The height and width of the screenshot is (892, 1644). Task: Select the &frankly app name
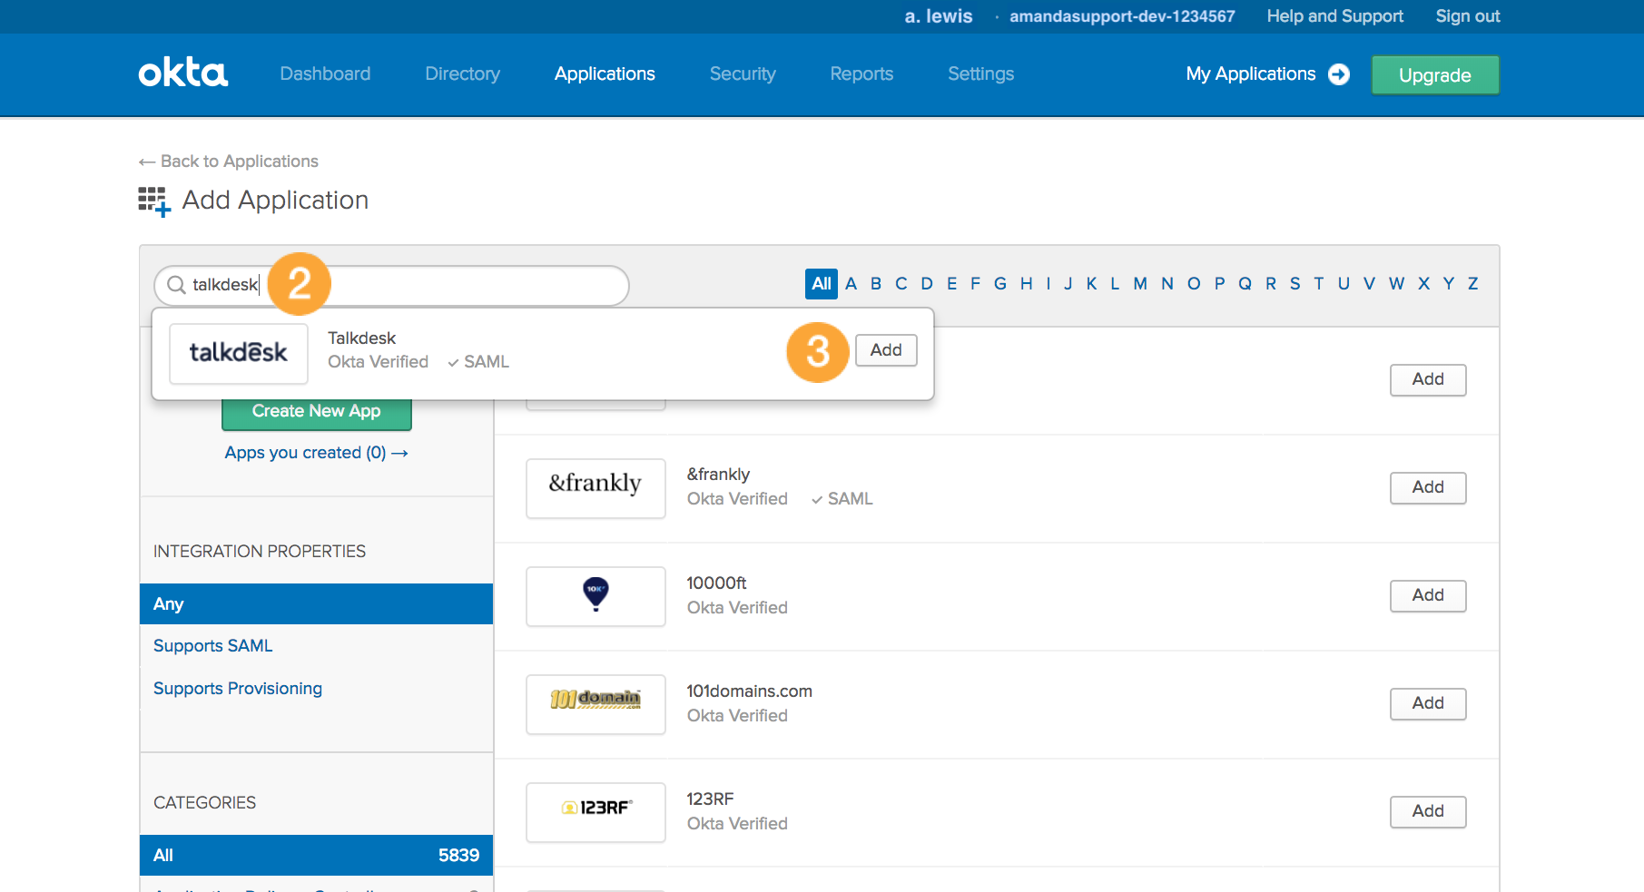pos(718,475)
